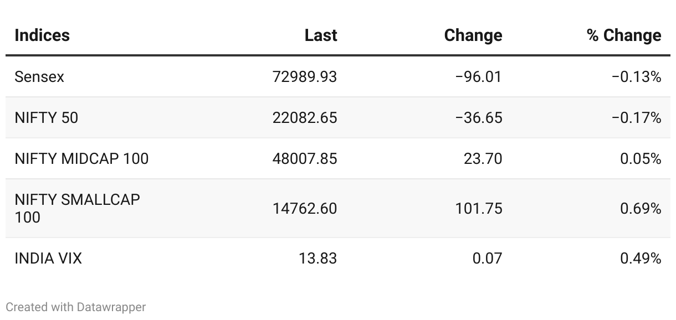Click Sensex last value 72989.93

[304, 77]
